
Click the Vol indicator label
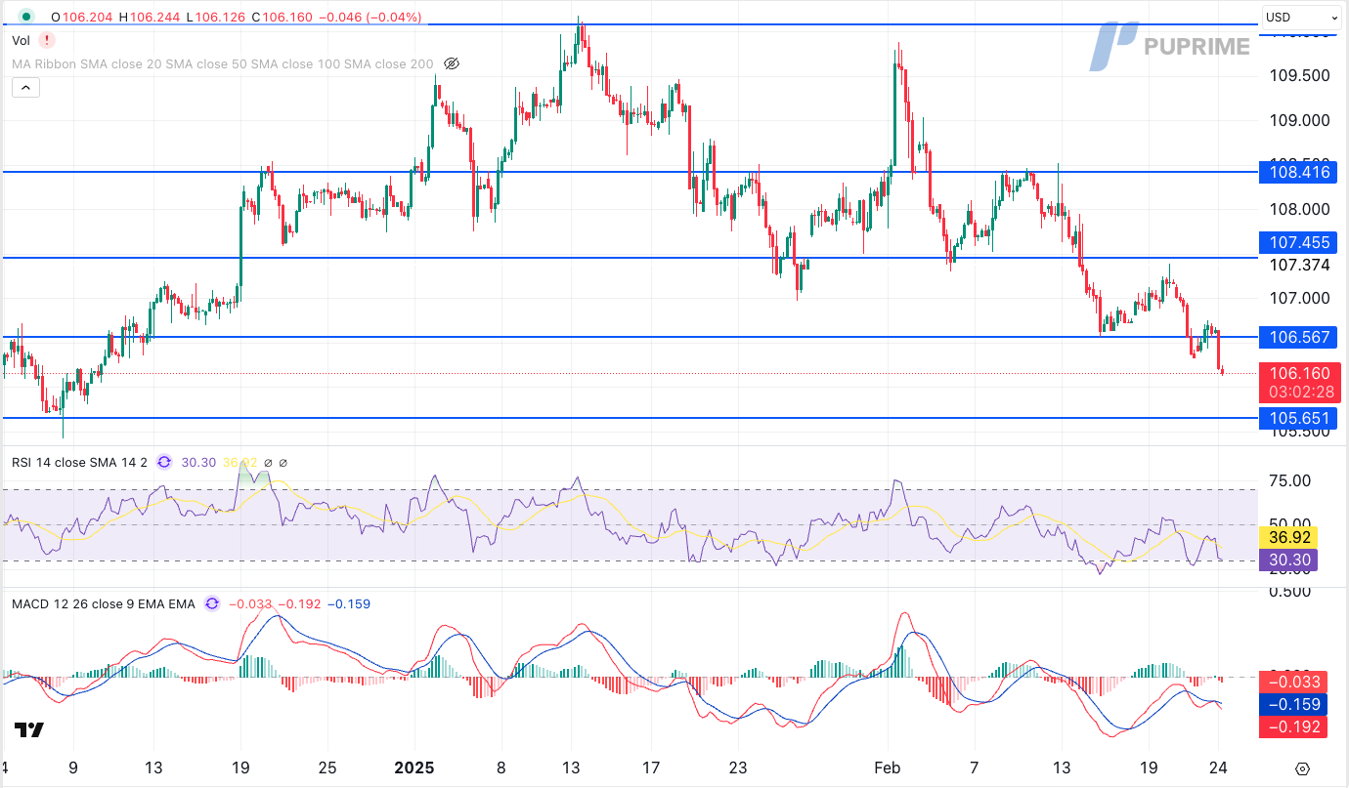point(21,40)
